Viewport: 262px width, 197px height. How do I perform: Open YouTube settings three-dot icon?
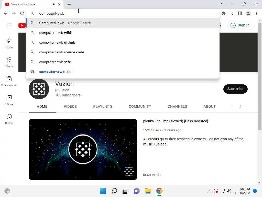click(x=220, y=25)
